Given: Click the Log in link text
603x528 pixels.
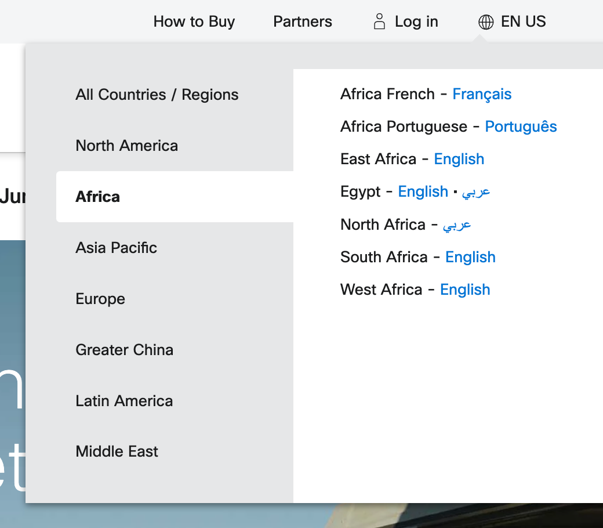Looking at the screenshot, I should coord(416,21).
